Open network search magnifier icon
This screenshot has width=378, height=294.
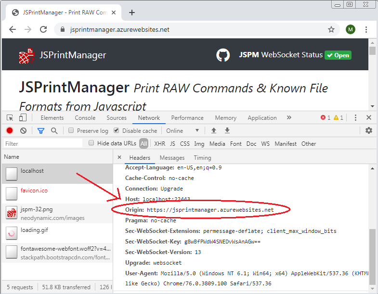(54, 130)
